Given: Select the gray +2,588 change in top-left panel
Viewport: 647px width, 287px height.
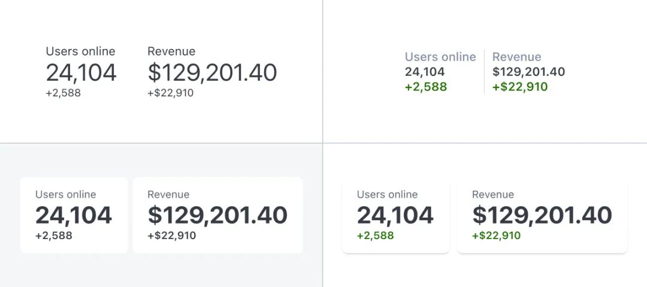Looking at the screenshot, I should coord(63,93).
